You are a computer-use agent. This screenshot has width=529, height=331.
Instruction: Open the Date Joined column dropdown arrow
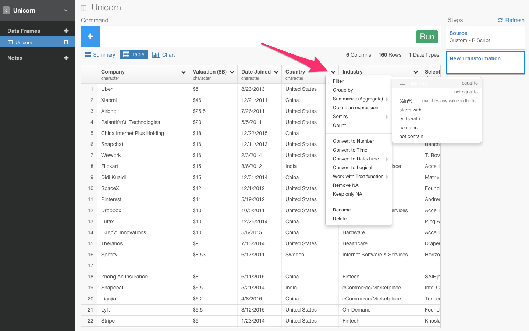click(276, 72)
